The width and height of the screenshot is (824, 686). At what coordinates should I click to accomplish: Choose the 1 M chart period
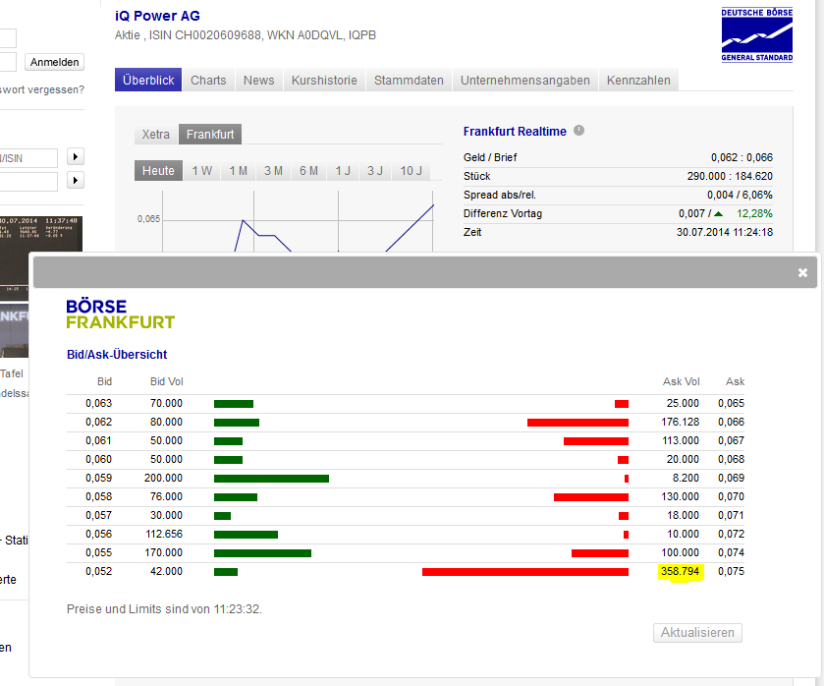point(238,170)
